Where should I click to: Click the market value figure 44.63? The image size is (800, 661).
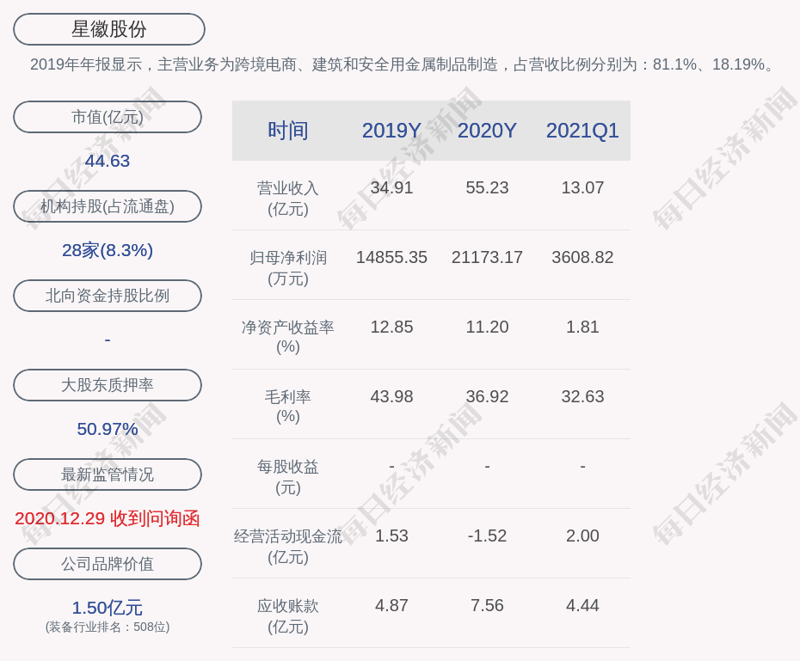tap(108, 161)
